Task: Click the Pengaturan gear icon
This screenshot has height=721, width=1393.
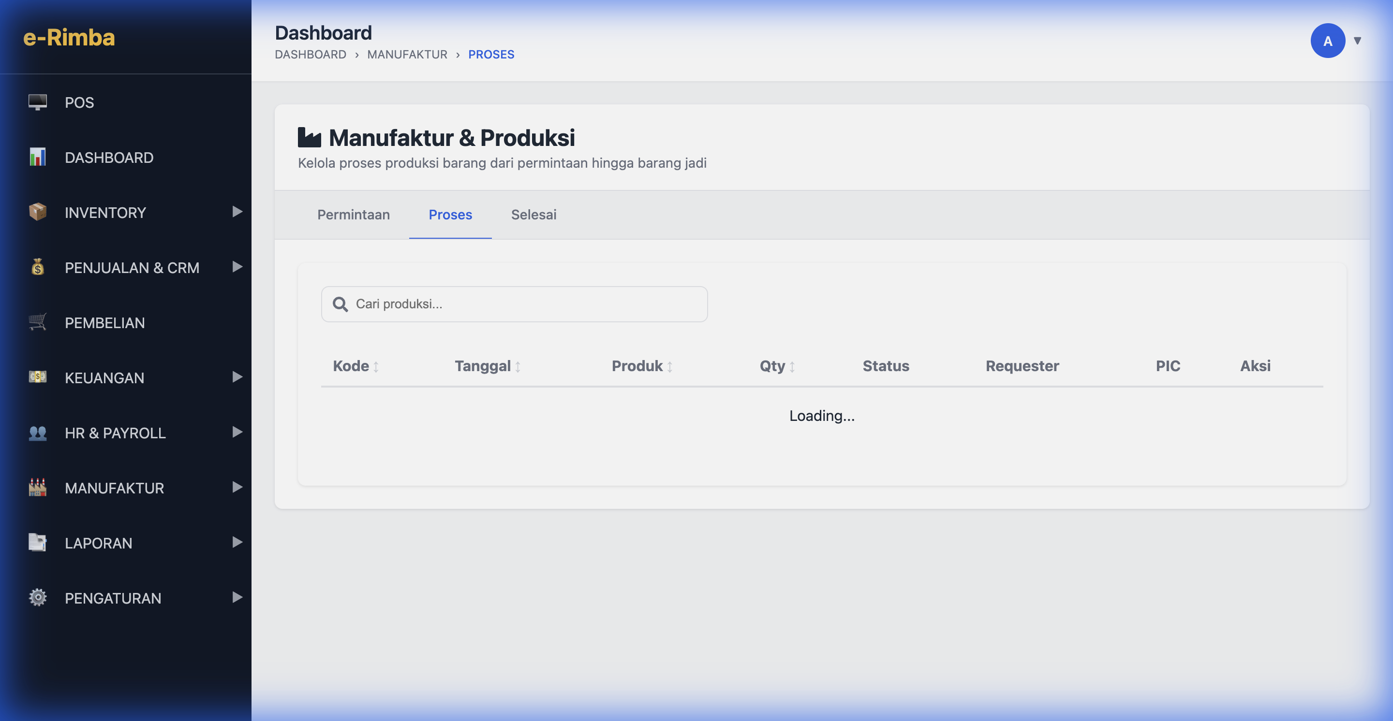Action: point(37,597)
